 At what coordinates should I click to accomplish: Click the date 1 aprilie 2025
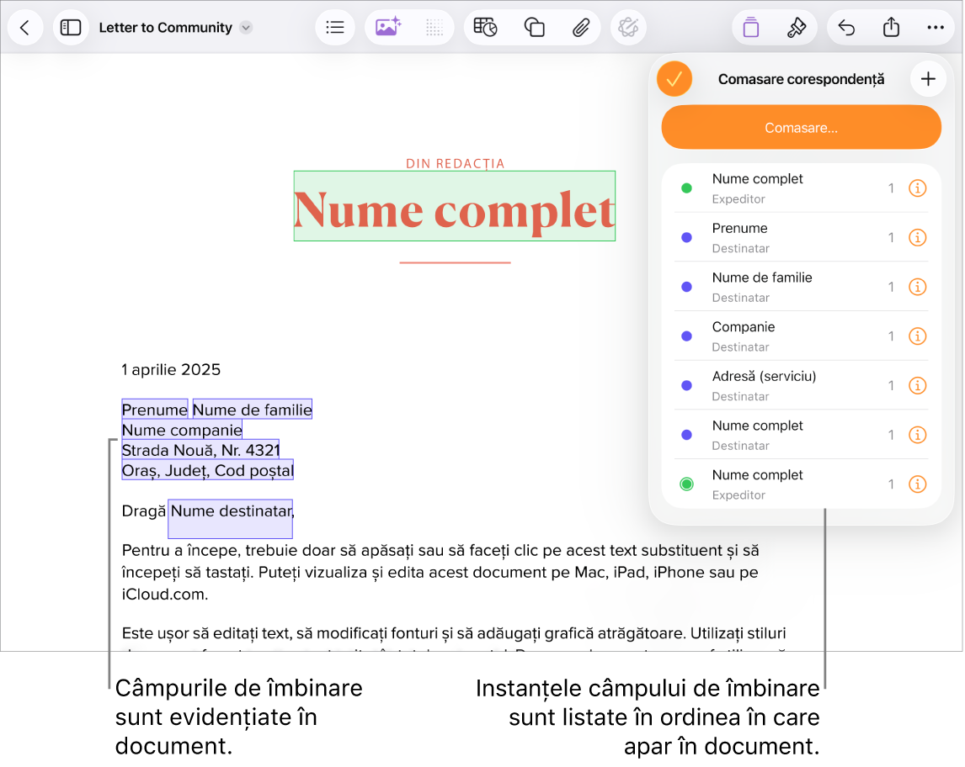(x=171, y=369)
